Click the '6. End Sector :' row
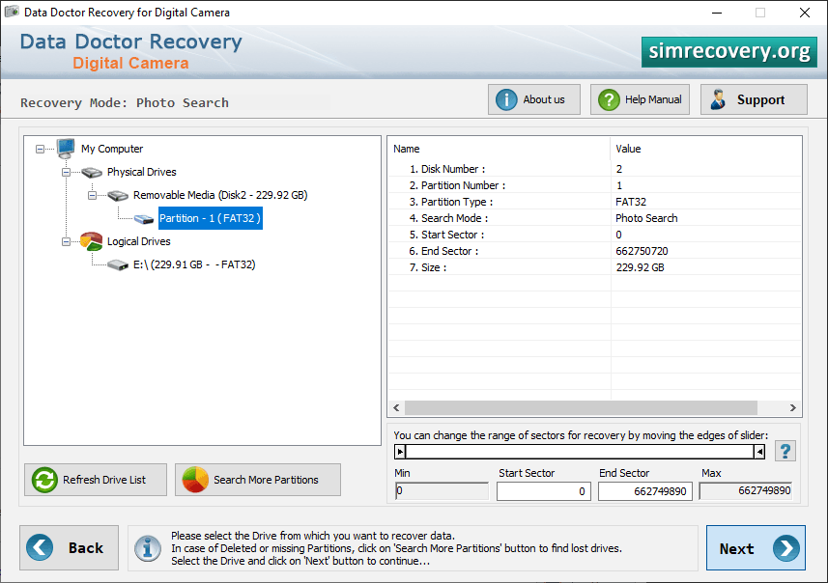The width and height of the screenshot is (828, 583). 594,251
